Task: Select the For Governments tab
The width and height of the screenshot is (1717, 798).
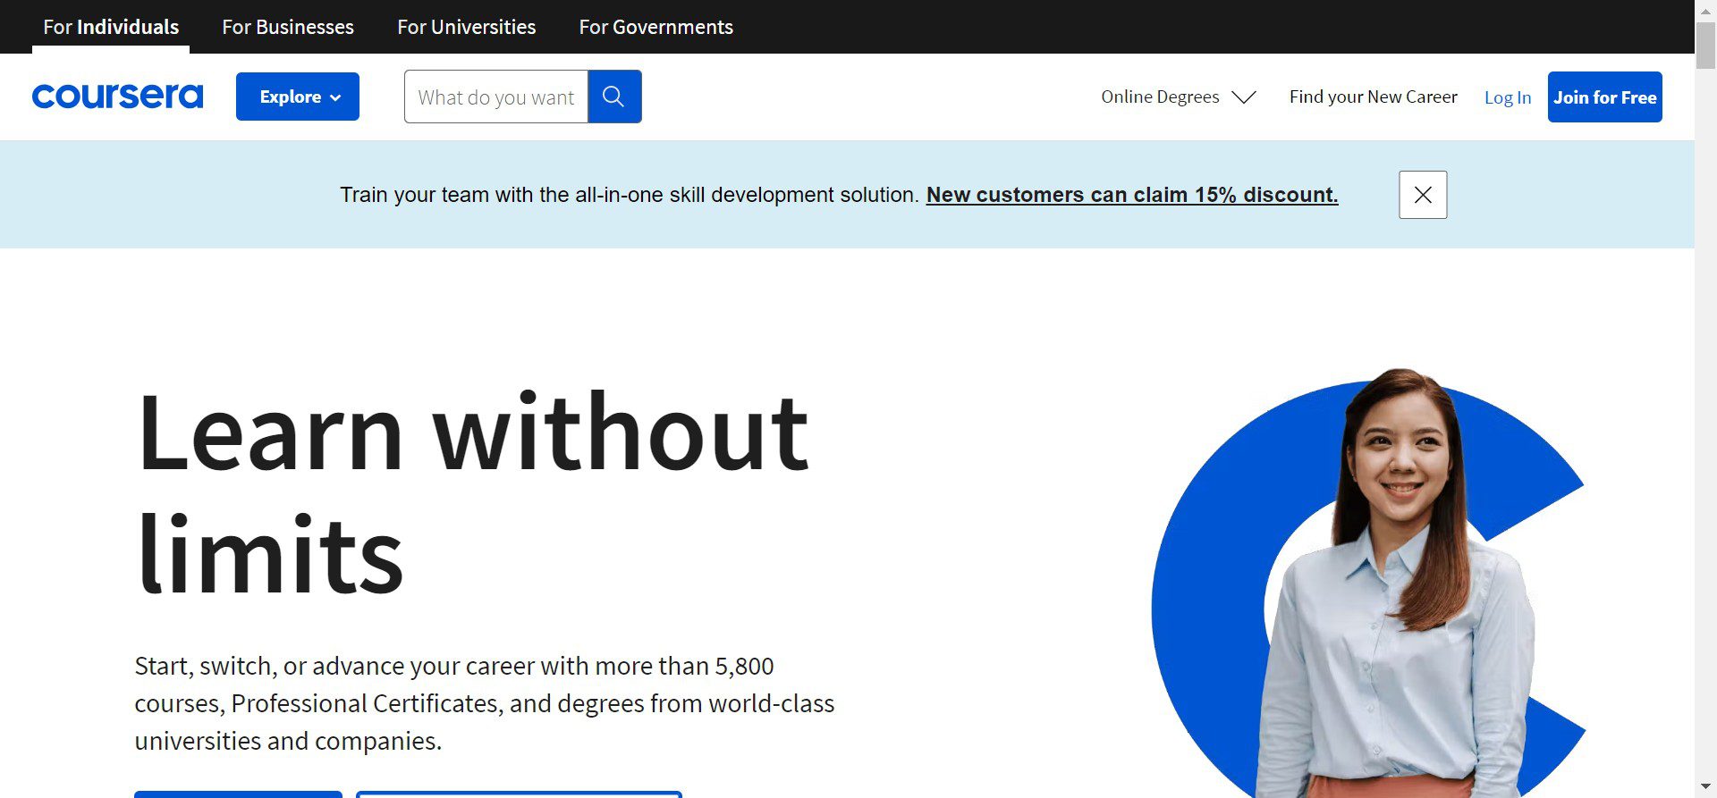Action: pyautogui.click(x=656, y=27)
